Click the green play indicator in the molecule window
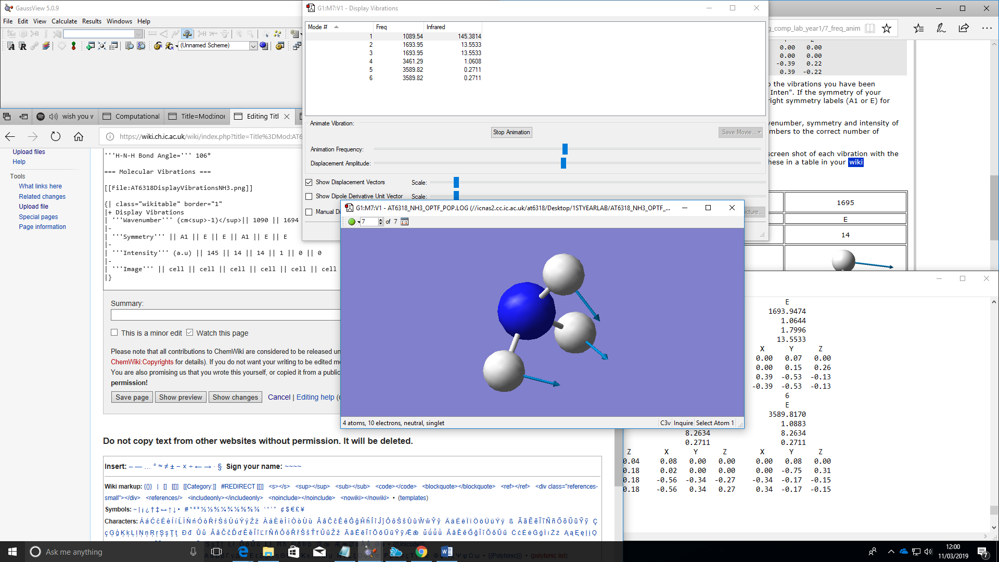The height and width of the screenshot is (562, 999). (x=352, y=222)
